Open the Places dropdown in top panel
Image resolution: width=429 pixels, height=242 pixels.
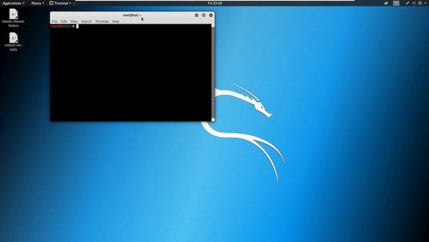click(38, 3)
